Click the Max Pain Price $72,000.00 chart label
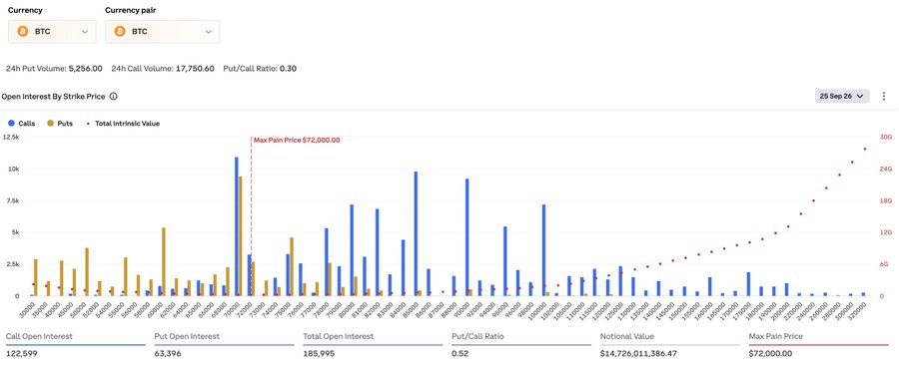The width and height of the screenshot is (899, 372). pyautogui.click(x=297, y=140)
